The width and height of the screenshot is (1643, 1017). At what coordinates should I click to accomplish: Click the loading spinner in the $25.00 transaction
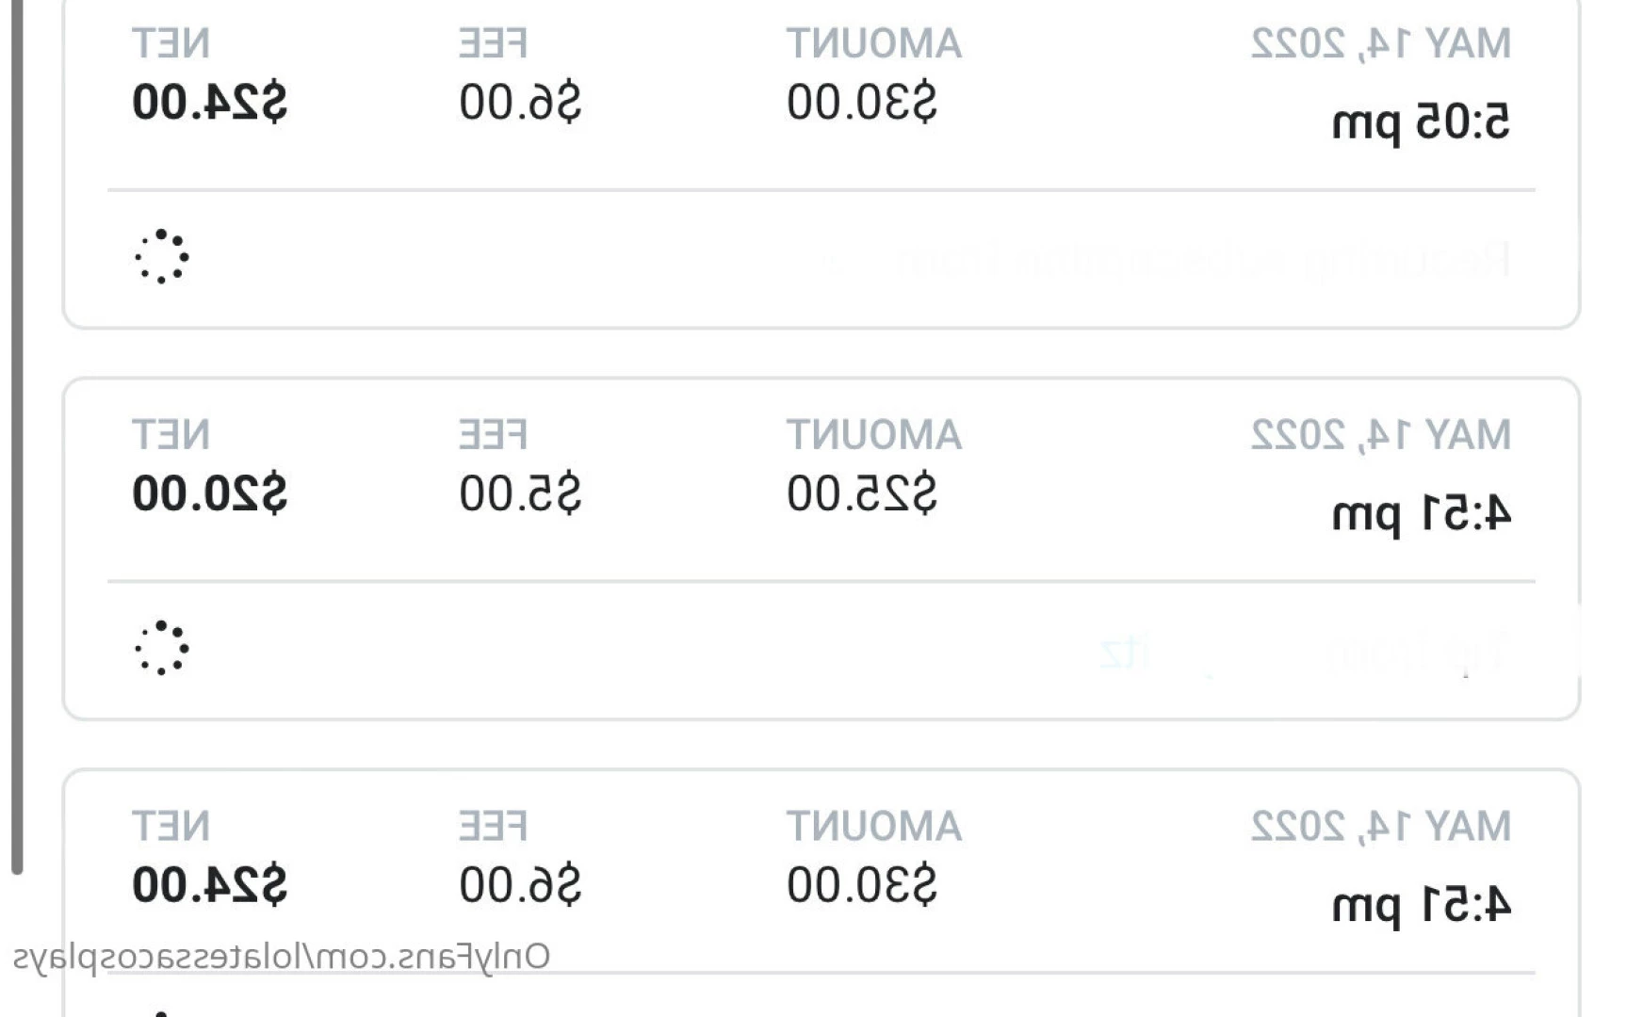(161, 648)
